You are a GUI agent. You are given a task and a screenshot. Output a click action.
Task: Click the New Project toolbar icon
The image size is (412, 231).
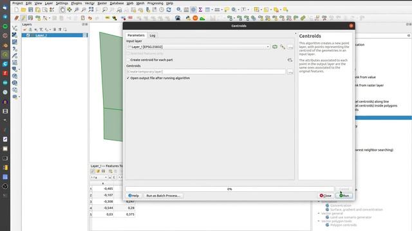click(16, 10)
